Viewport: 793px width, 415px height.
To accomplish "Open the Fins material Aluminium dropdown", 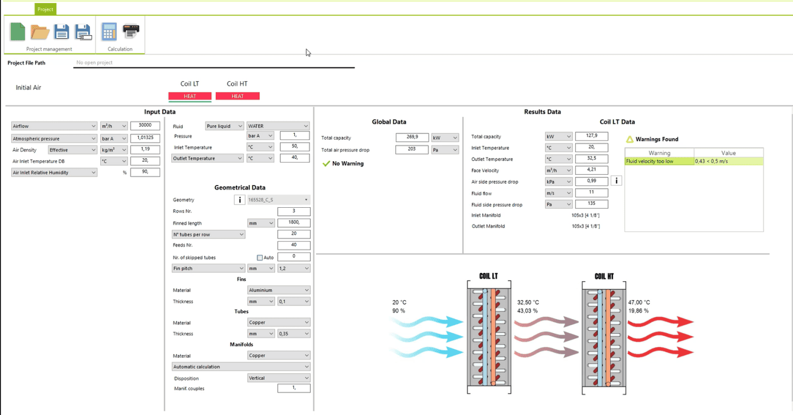I will pyautogui.click(x=279, y=290).
